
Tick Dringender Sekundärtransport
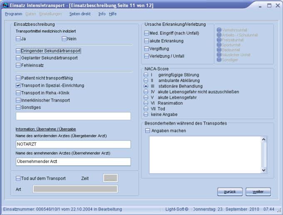(x=18, y=51)
